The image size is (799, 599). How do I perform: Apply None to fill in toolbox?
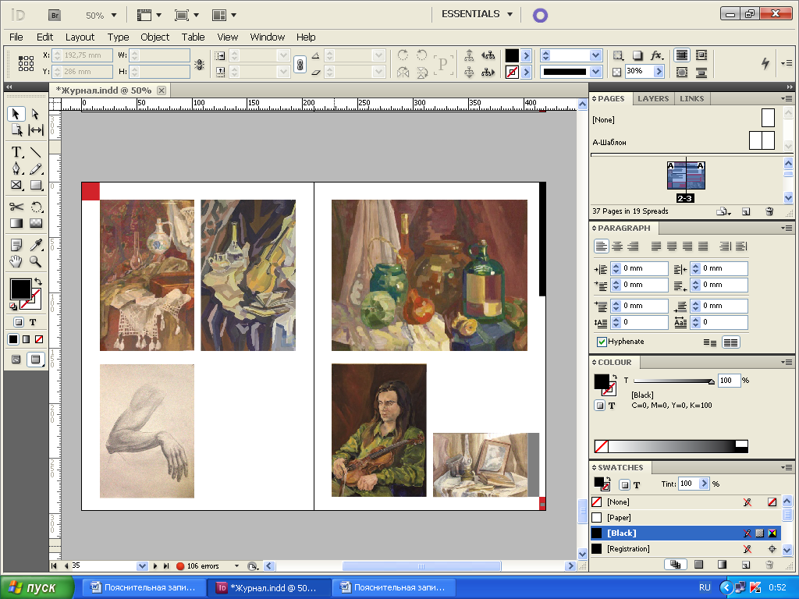(x=39, y=339)
